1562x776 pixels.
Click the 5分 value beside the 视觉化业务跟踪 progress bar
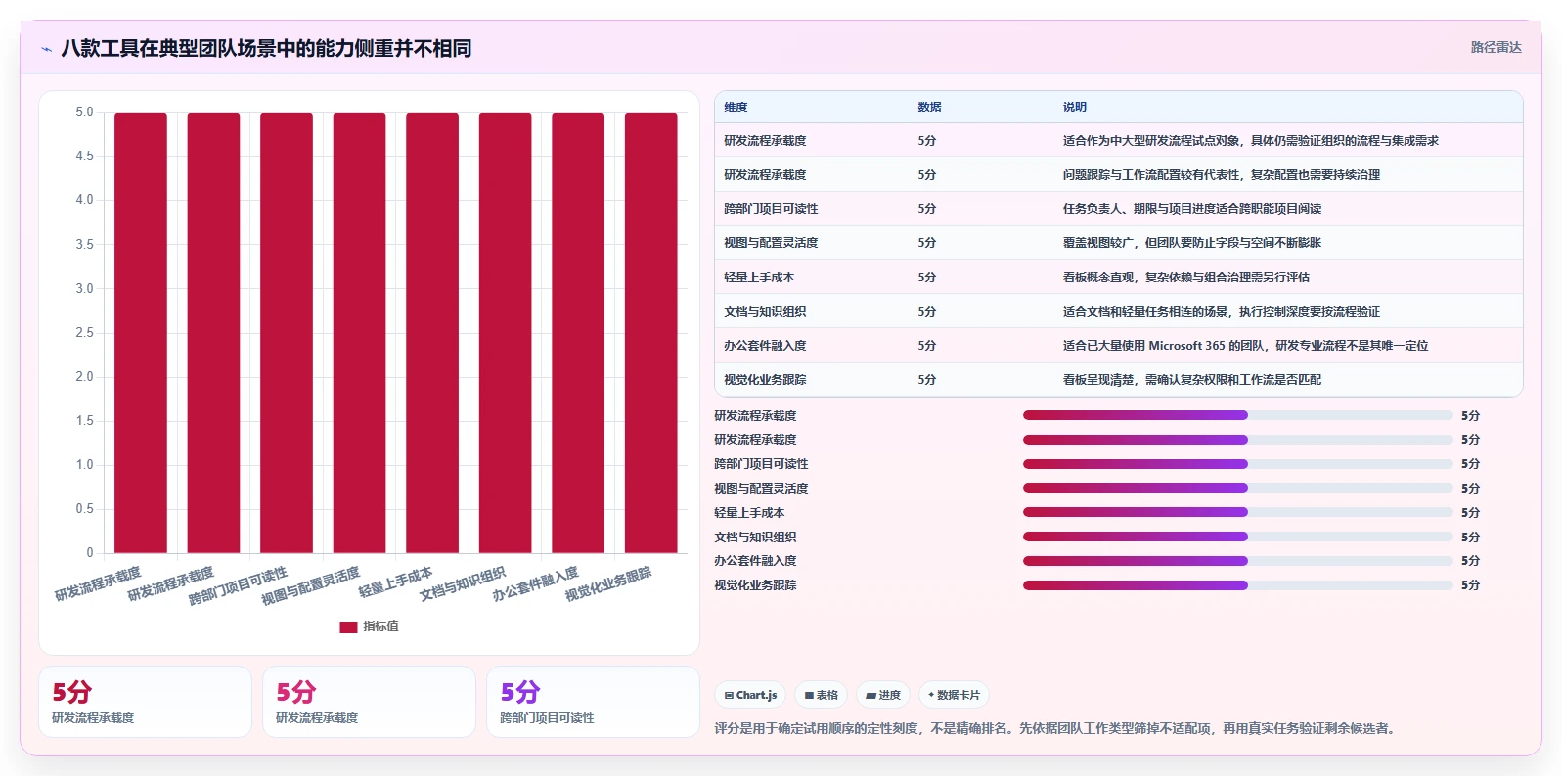1470,585
